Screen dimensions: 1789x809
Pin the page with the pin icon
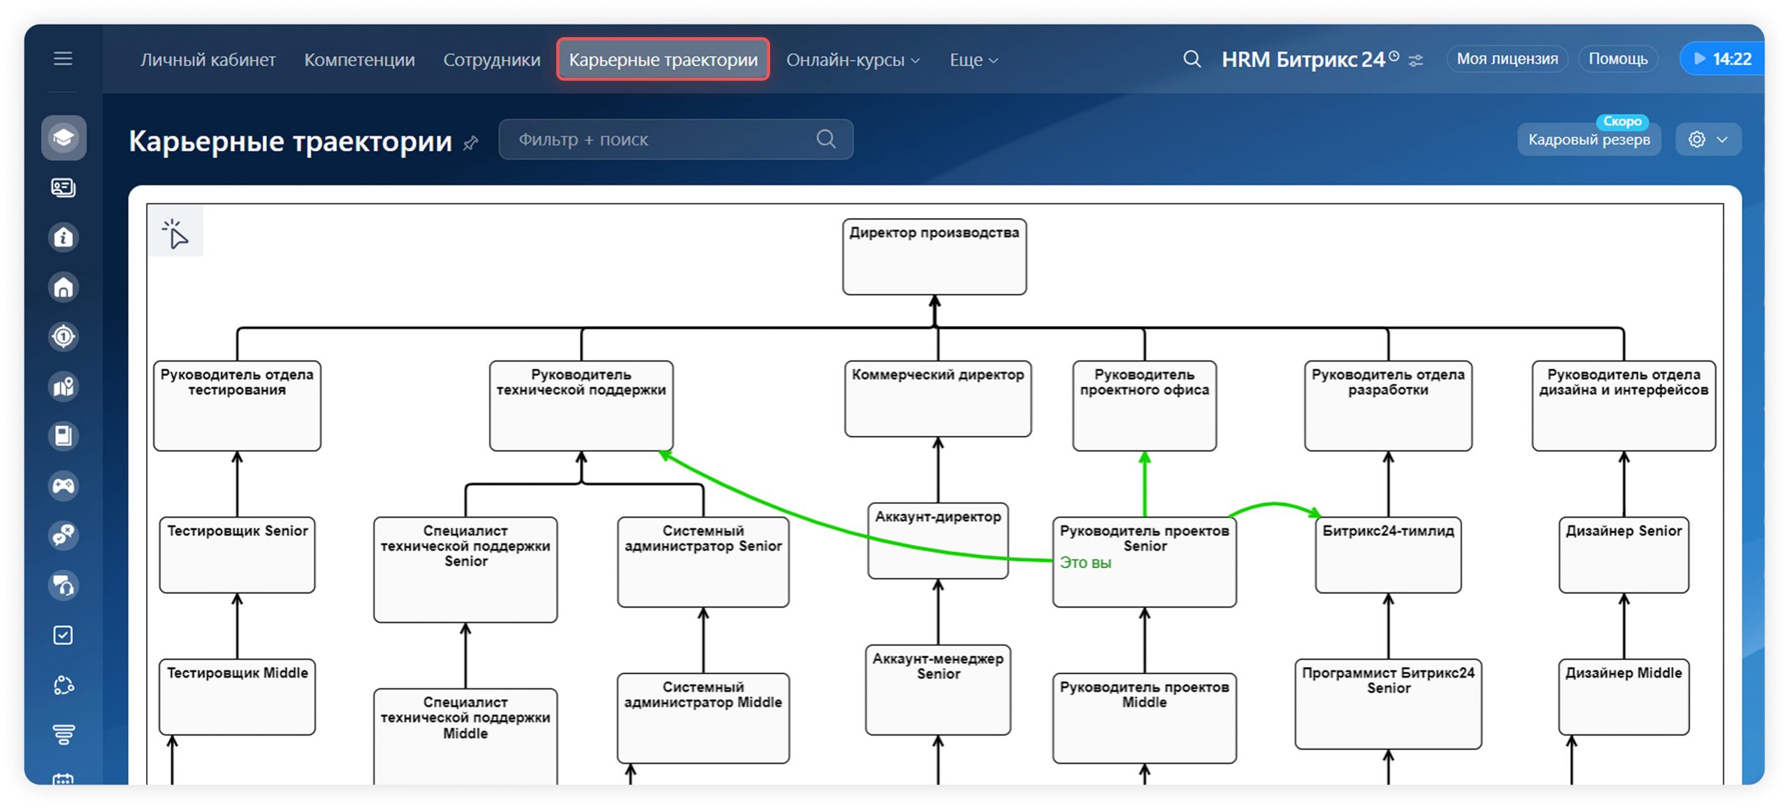(471, 143)
